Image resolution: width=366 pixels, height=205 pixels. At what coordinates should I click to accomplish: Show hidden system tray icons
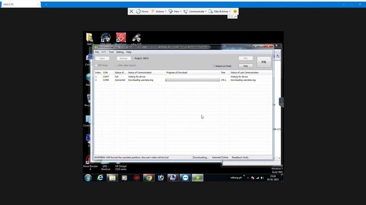(248, 178)
